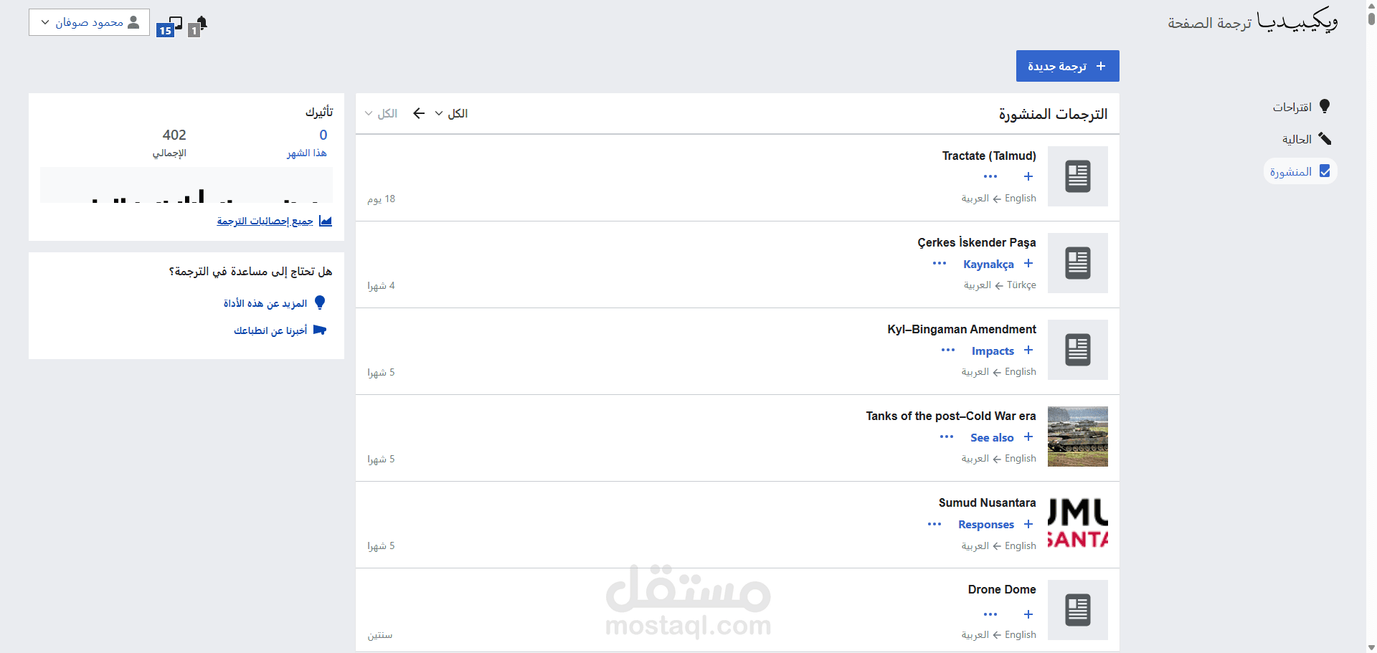The width and height of the screenshot is (1377, 653).
Task: Select the المنشورة published tab
Action: [1300, 171]
